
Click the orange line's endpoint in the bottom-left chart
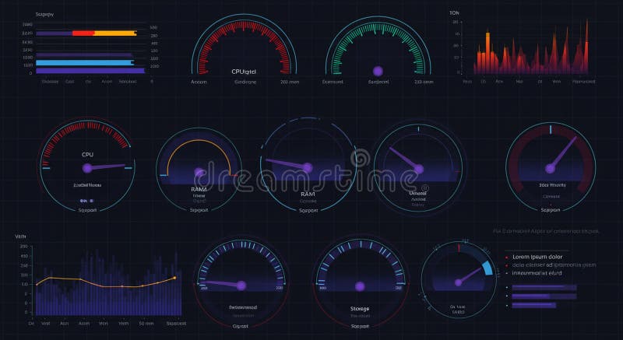coord(174,278)
